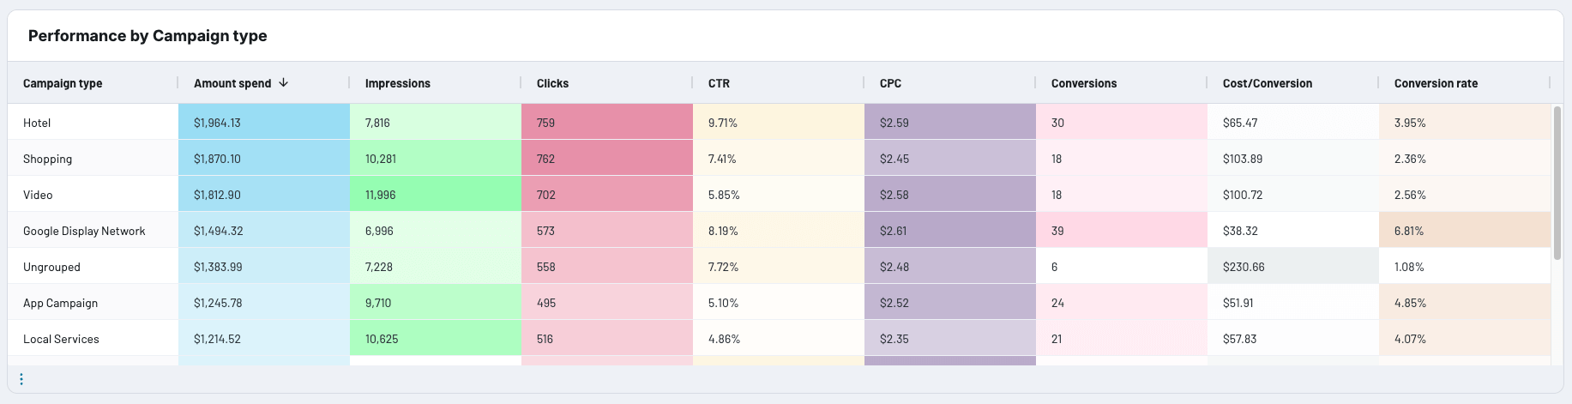Click the Clicks column header

pos(552,84)
